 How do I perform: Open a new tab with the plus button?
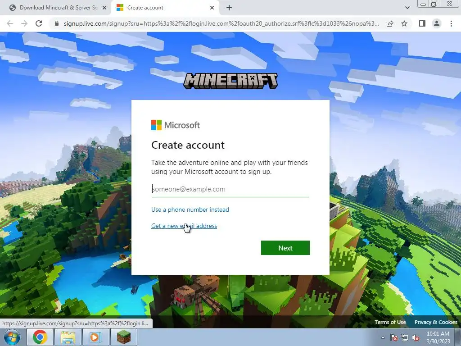tap(229, 8)
